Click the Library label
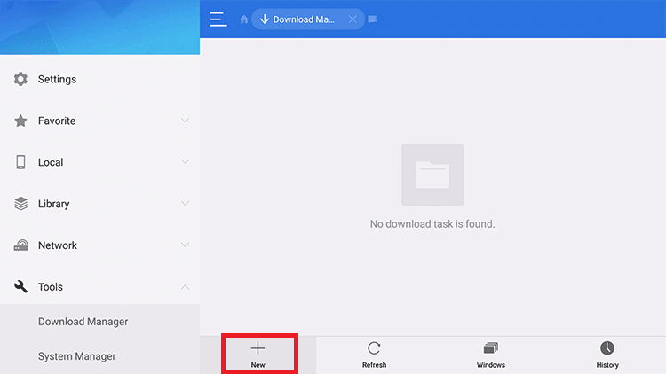 click(53, 204)
